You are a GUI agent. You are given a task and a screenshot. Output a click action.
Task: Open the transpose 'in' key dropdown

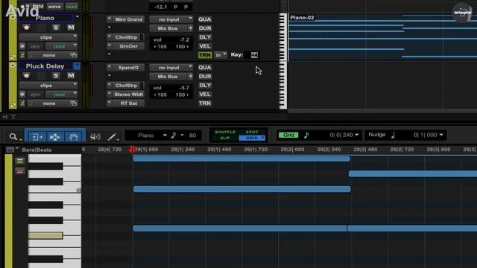click(221, 55)
